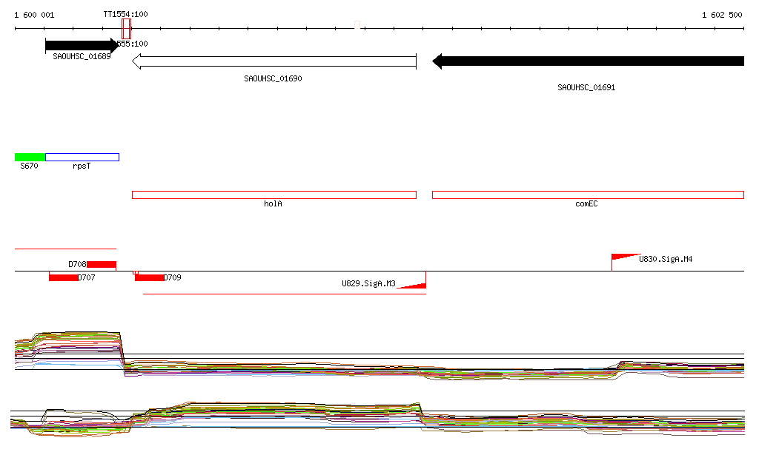Click the U830.SigA.M4 label text
Image resolution: width=759 pixels, height=452 pixels.
666,260
